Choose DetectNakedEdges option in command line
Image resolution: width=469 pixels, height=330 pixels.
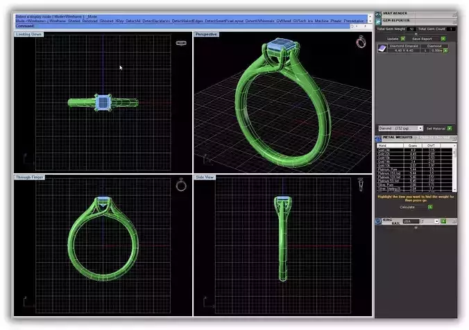(187, 21)
